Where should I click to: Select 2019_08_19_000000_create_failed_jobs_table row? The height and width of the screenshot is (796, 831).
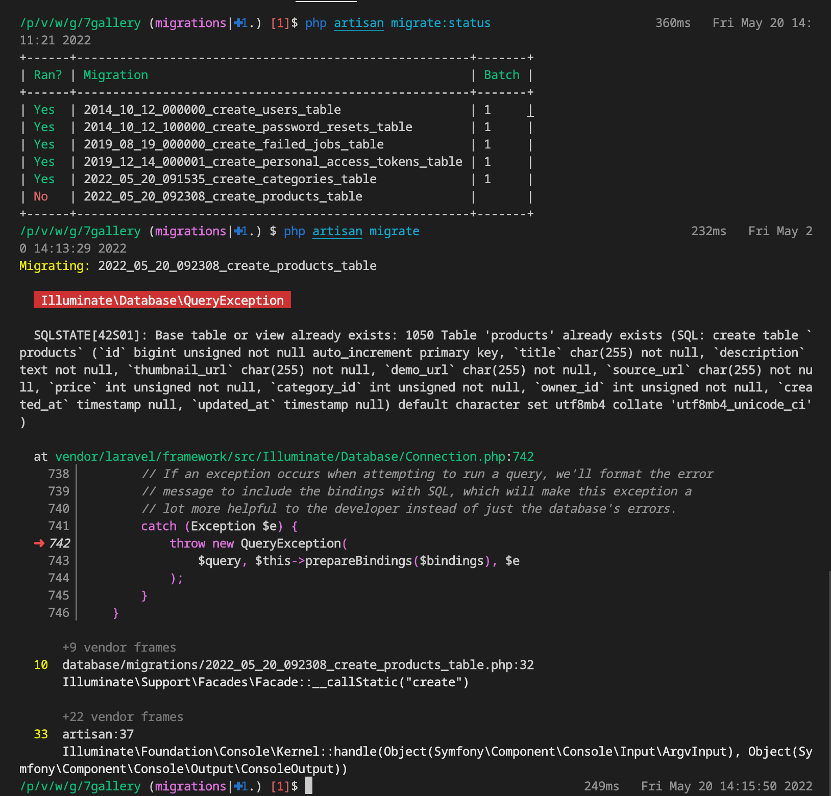277,144
